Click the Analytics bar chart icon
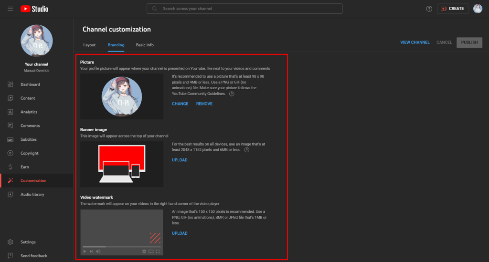Screen dimensions: 489x262 pos(11,112)
